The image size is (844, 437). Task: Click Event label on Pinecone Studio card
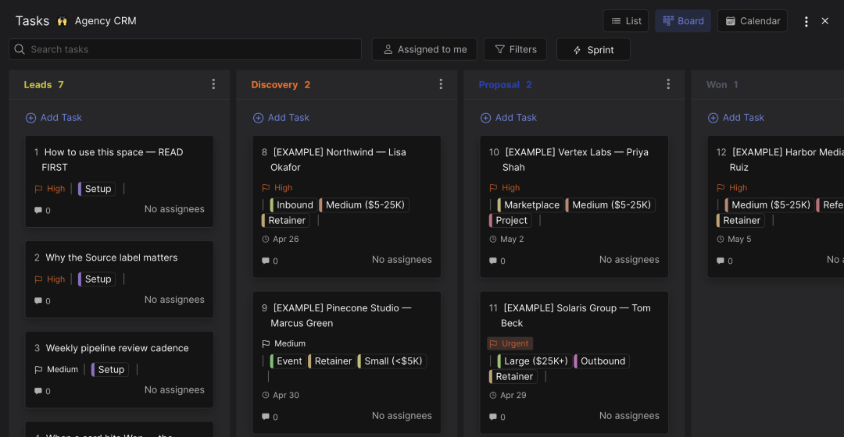click(288, 361)
